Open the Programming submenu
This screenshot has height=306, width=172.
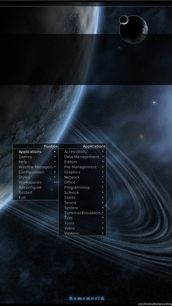click(x=82, y=187)
